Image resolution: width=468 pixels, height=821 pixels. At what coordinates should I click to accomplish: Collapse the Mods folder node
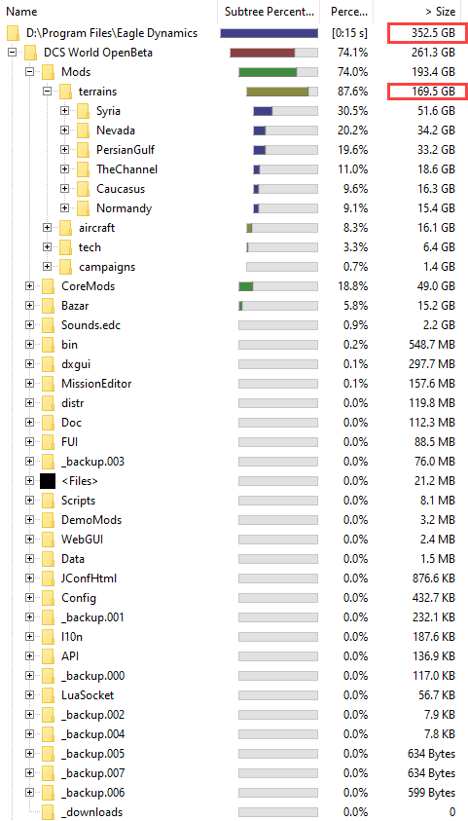coord(30,72)
